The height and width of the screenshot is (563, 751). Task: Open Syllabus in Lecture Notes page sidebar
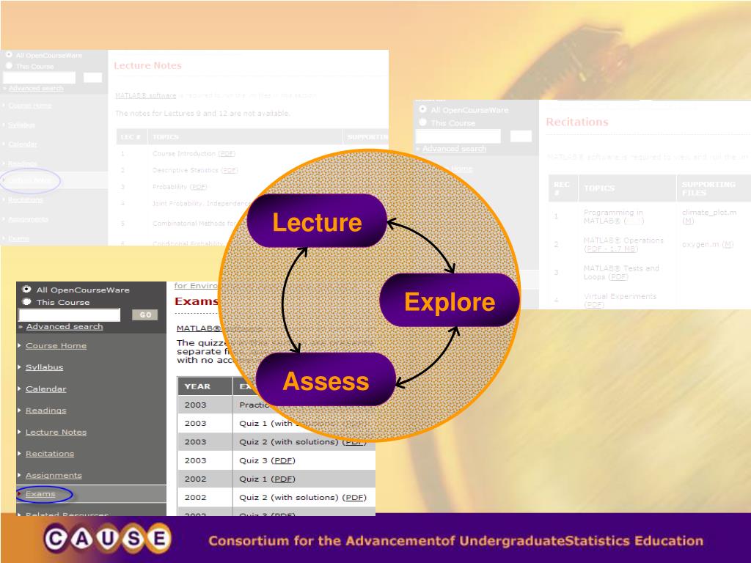(21, 125)
